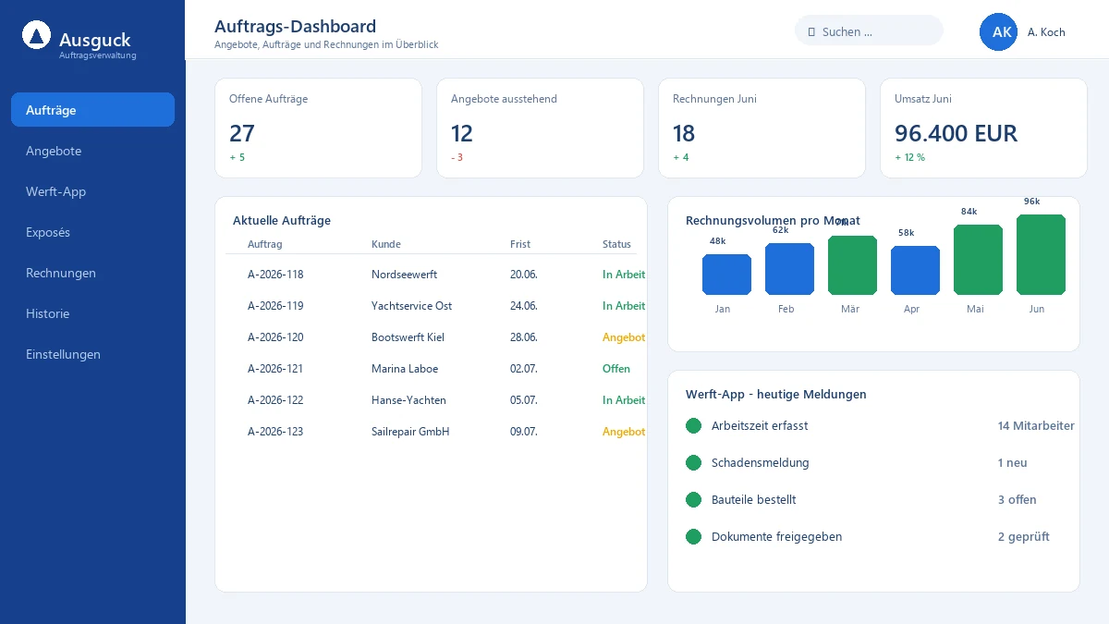The width and height of the screenshot is (1109, 624).
Task: Open the Angebote ausstehend card
Action: (541, 128)
